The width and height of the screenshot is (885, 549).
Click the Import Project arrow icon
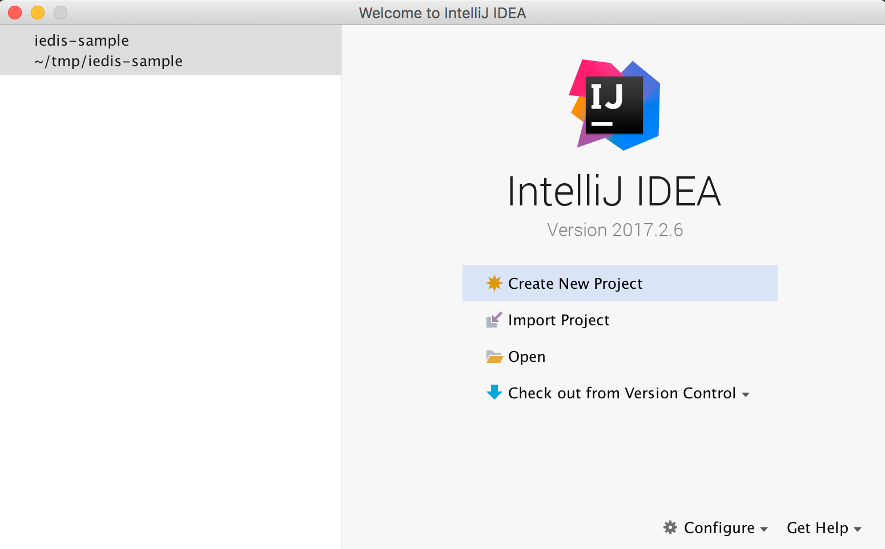point(494,320)
